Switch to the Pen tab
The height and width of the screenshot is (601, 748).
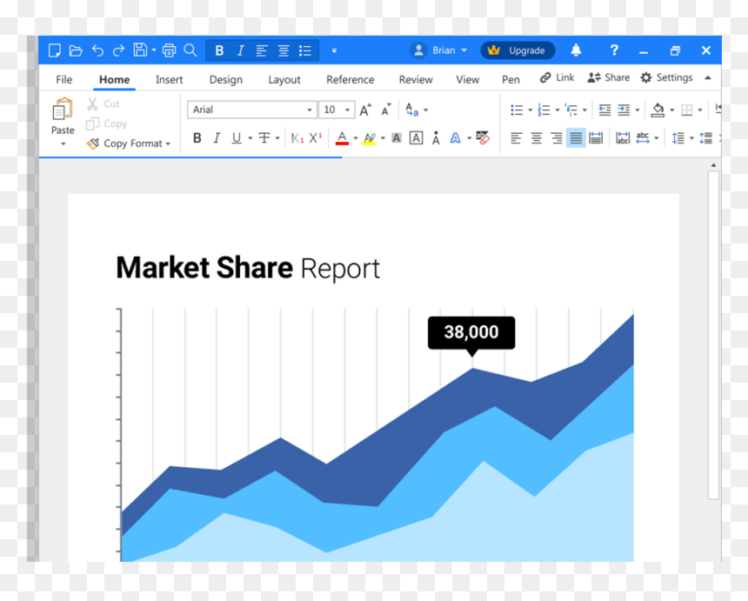[511, 80]
